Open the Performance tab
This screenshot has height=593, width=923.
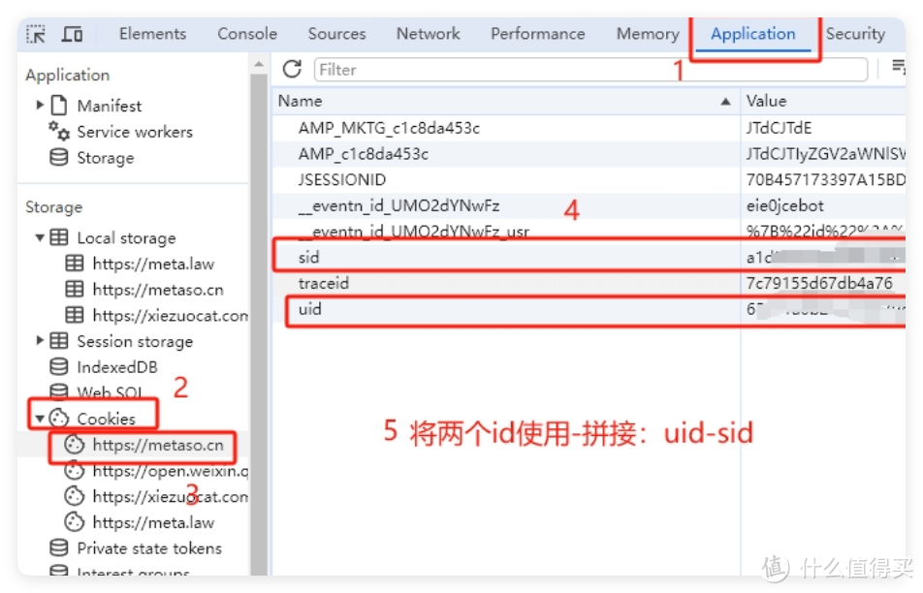pos(538,34)
